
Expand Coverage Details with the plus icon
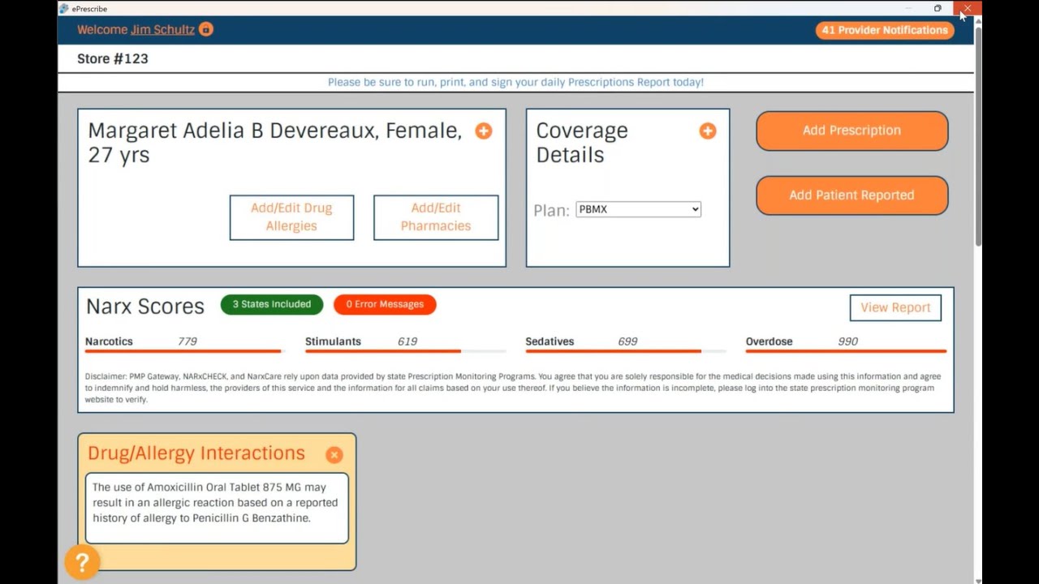point(708,131)
